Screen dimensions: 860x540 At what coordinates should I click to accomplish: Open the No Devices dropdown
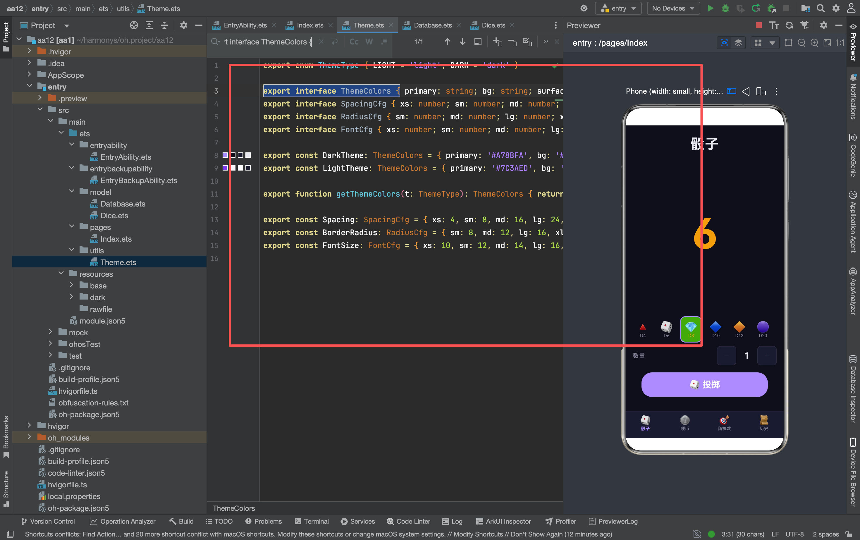pyautogui.click(x=673, y=8)
